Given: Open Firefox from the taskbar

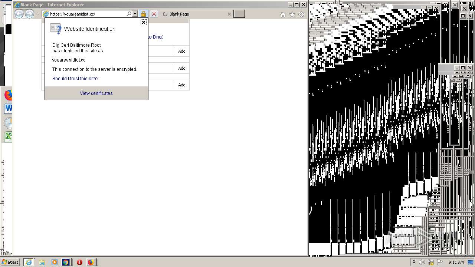Looking at the screenshot, I should (x=91, y=262).
